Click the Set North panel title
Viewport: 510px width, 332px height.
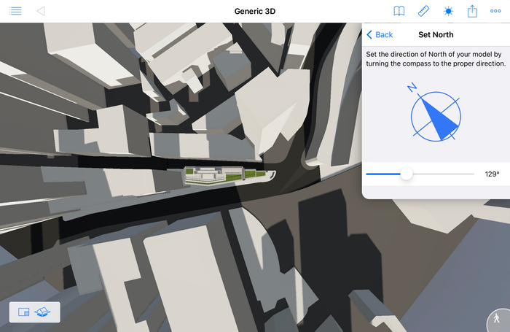[436, 34]
